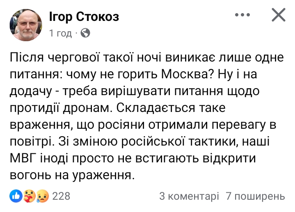The width and height of the screenshot is (295, 212).
Task: Close the post with the X icon
Action: [279, 16]
